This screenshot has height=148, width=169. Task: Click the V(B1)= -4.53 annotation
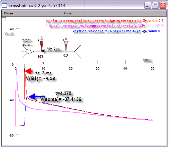click(40, 78)
